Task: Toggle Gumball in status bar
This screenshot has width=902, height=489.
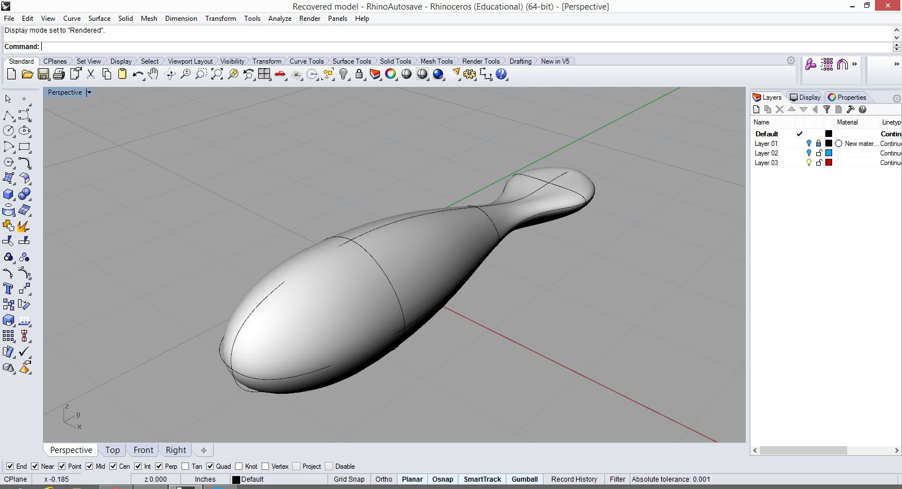Action: coord(525,479)
